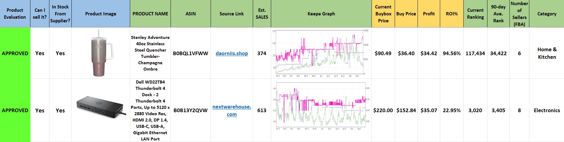Open the daorniis.shop source link

tap(232, 53)
